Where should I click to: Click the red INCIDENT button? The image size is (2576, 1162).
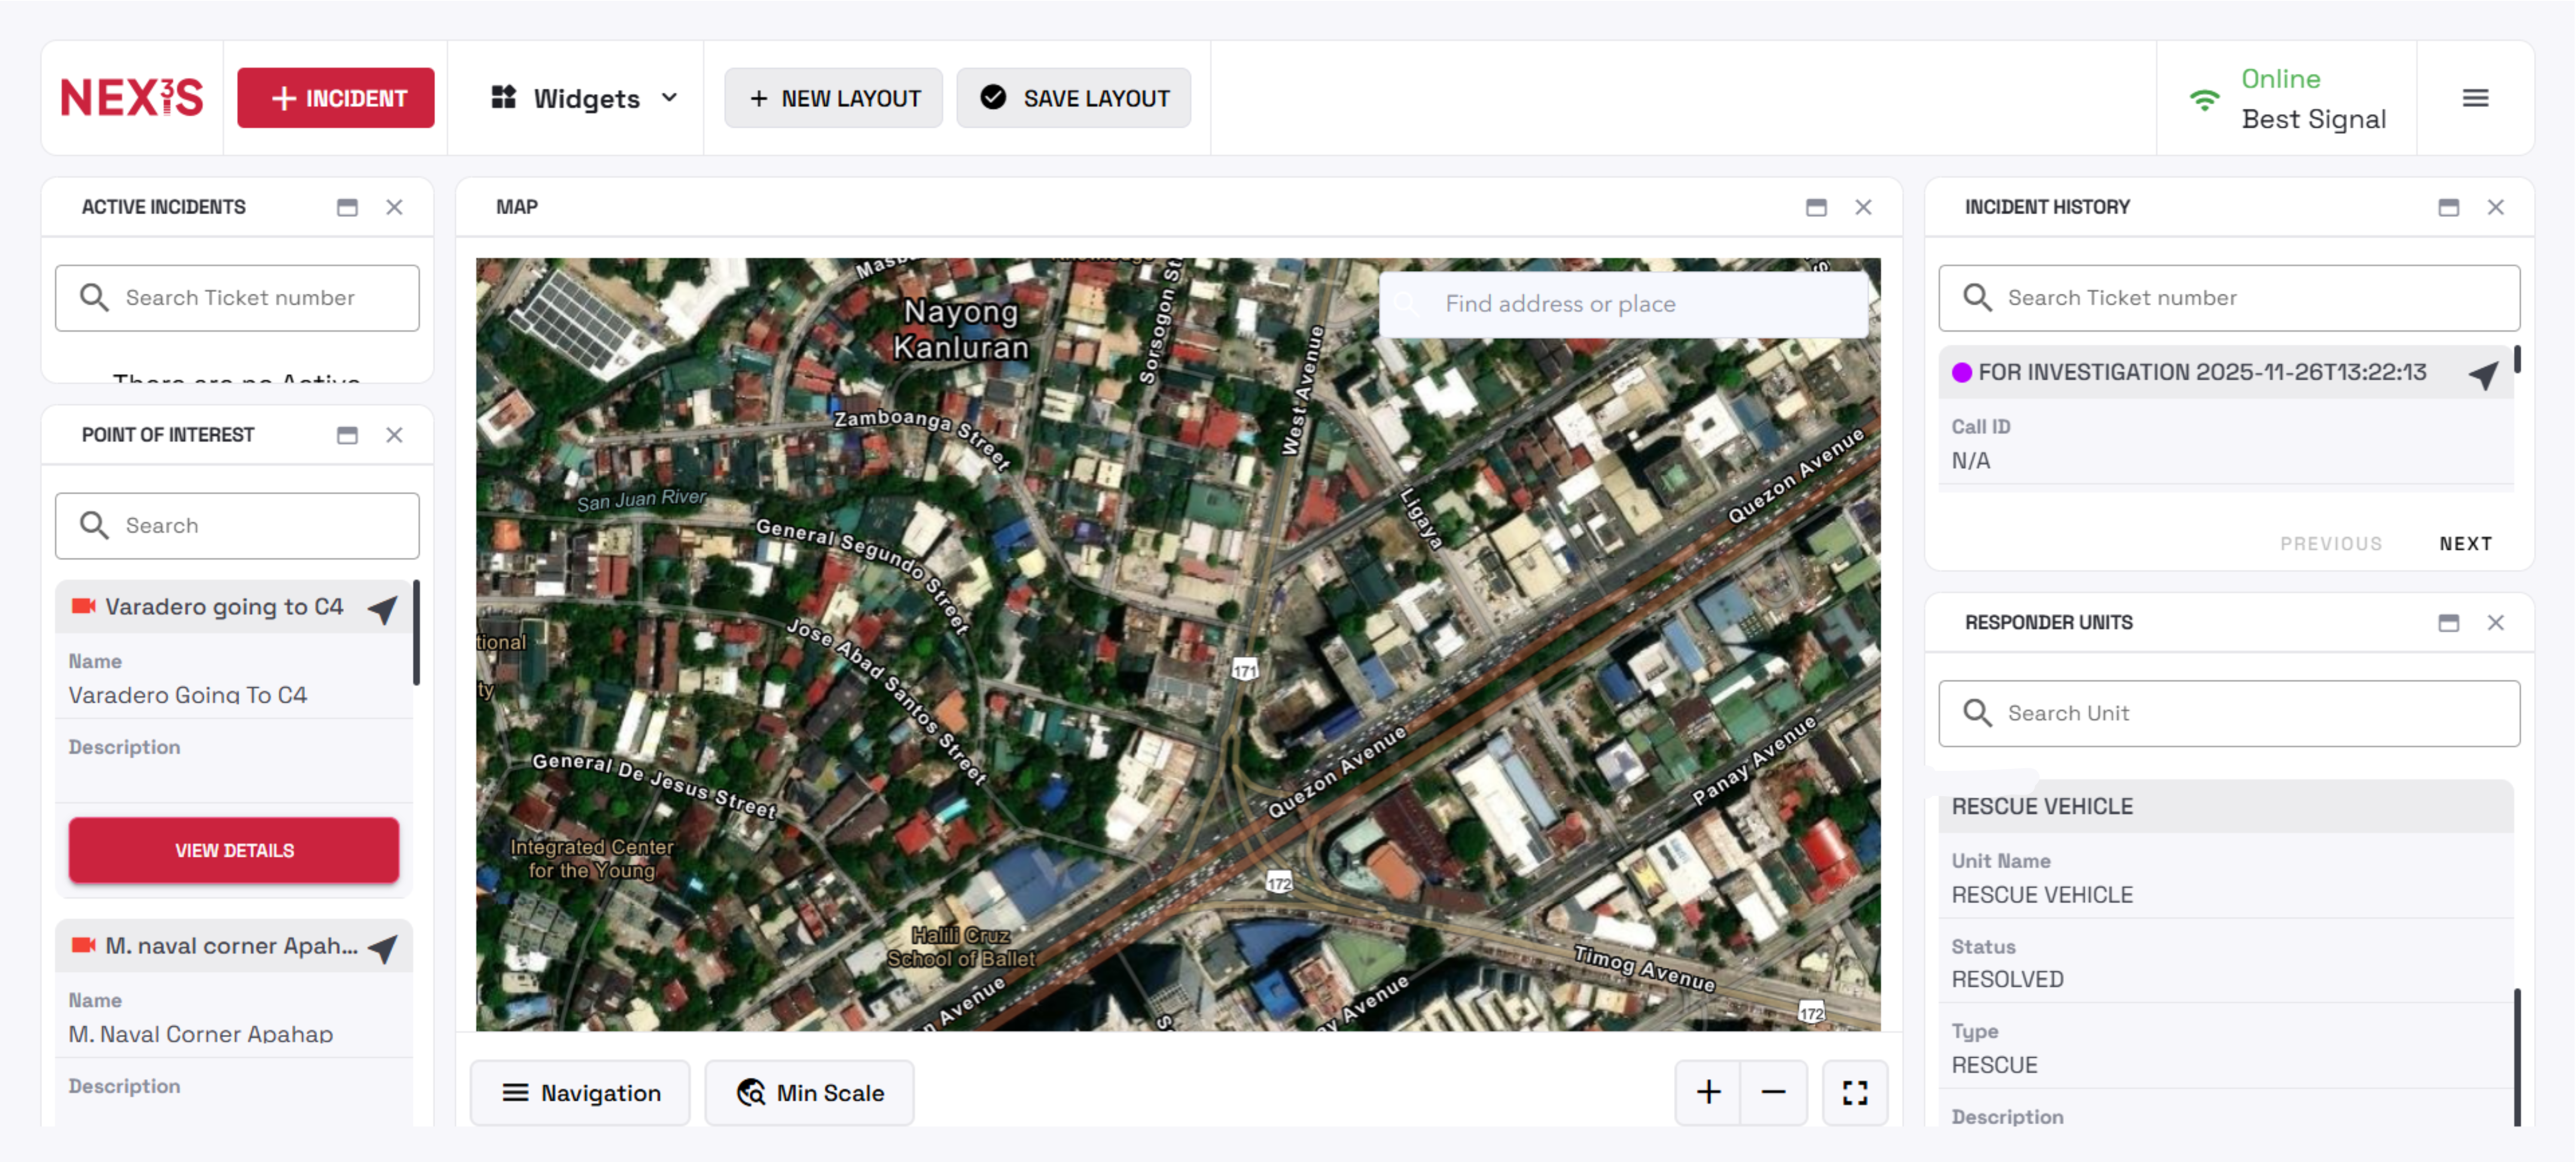pos(336,98)
